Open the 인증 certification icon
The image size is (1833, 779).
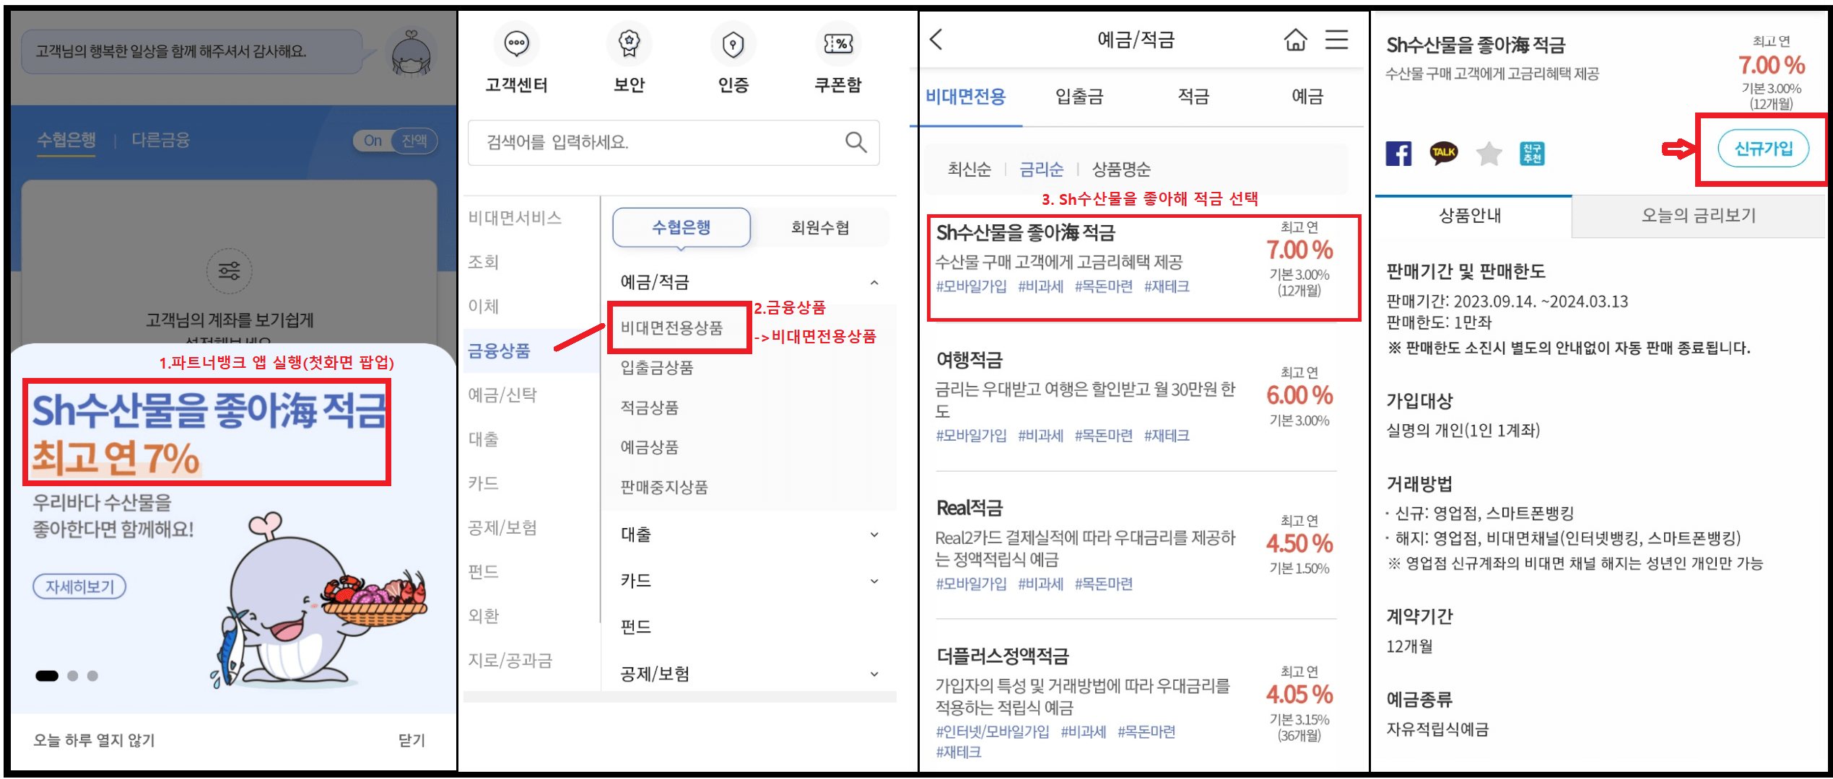click(x=733, y=45)
